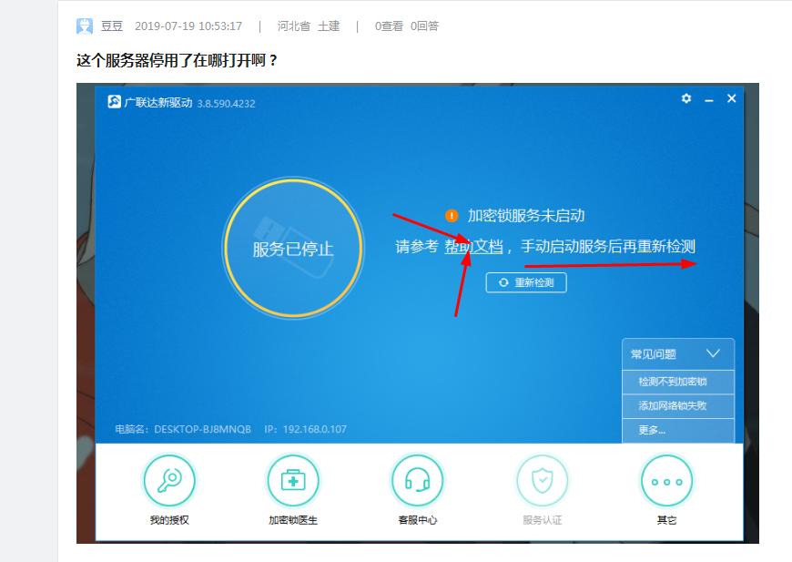Click 常见问题 panel header label
The image size is (792, 562).
click(x=653, y=354)
